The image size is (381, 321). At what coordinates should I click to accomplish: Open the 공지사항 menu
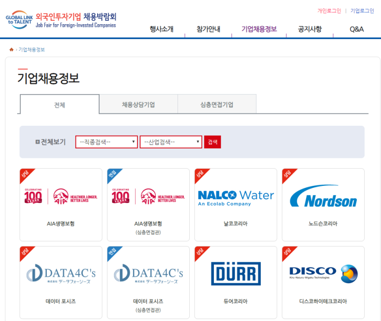(x=310, y=29)
